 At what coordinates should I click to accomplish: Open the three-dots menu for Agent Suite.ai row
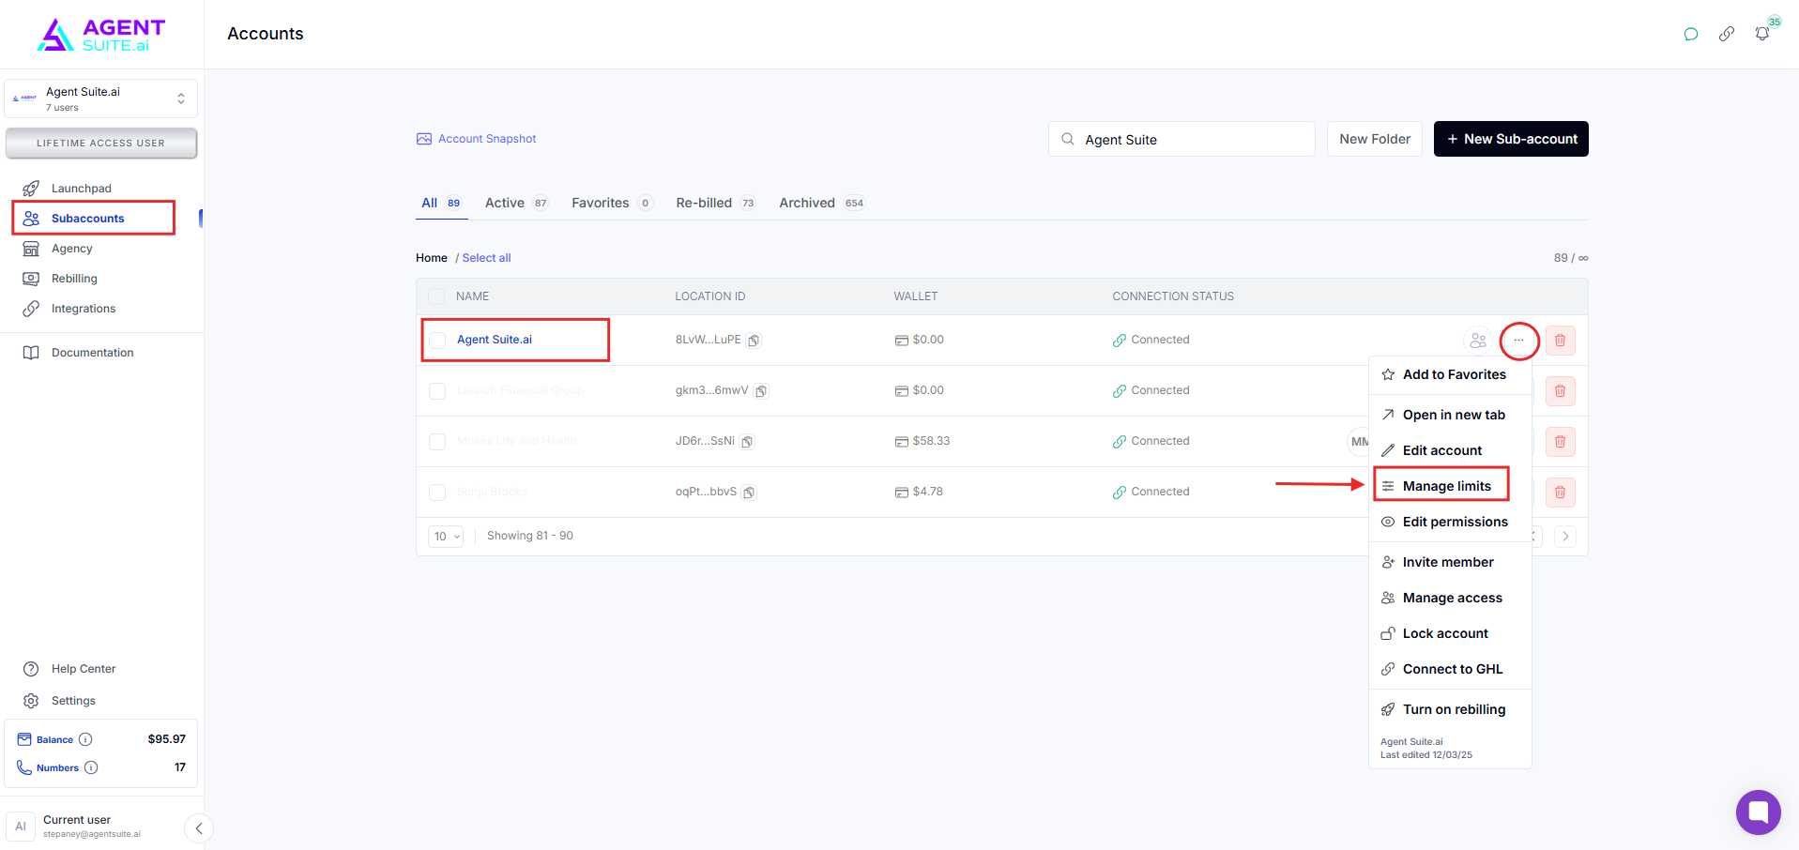(1519, 341)
